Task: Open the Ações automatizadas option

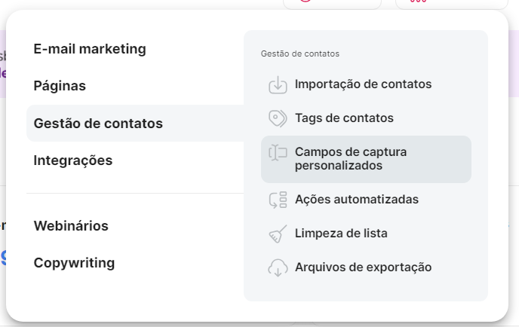Action: (357, 200)
